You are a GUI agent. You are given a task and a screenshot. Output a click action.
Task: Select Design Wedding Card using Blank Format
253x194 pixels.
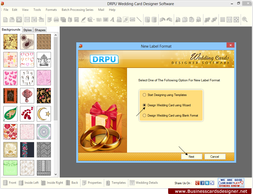(x=170, y=116)
